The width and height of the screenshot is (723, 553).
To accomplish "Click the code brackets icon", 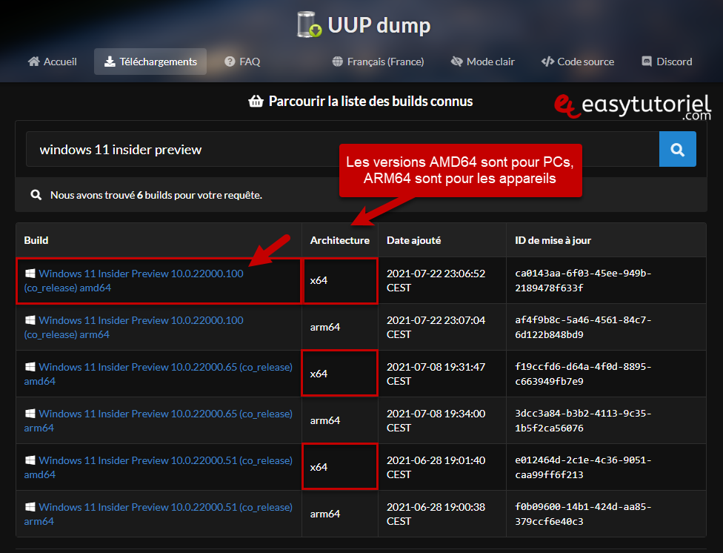I will pos(547,62).
